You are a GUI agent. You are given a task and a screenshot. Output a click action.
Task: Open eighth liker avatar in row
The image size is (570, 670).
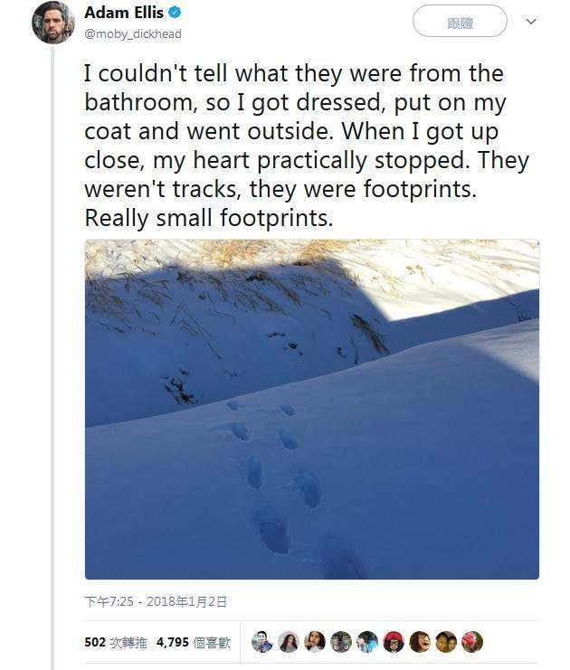click(446, 642)
